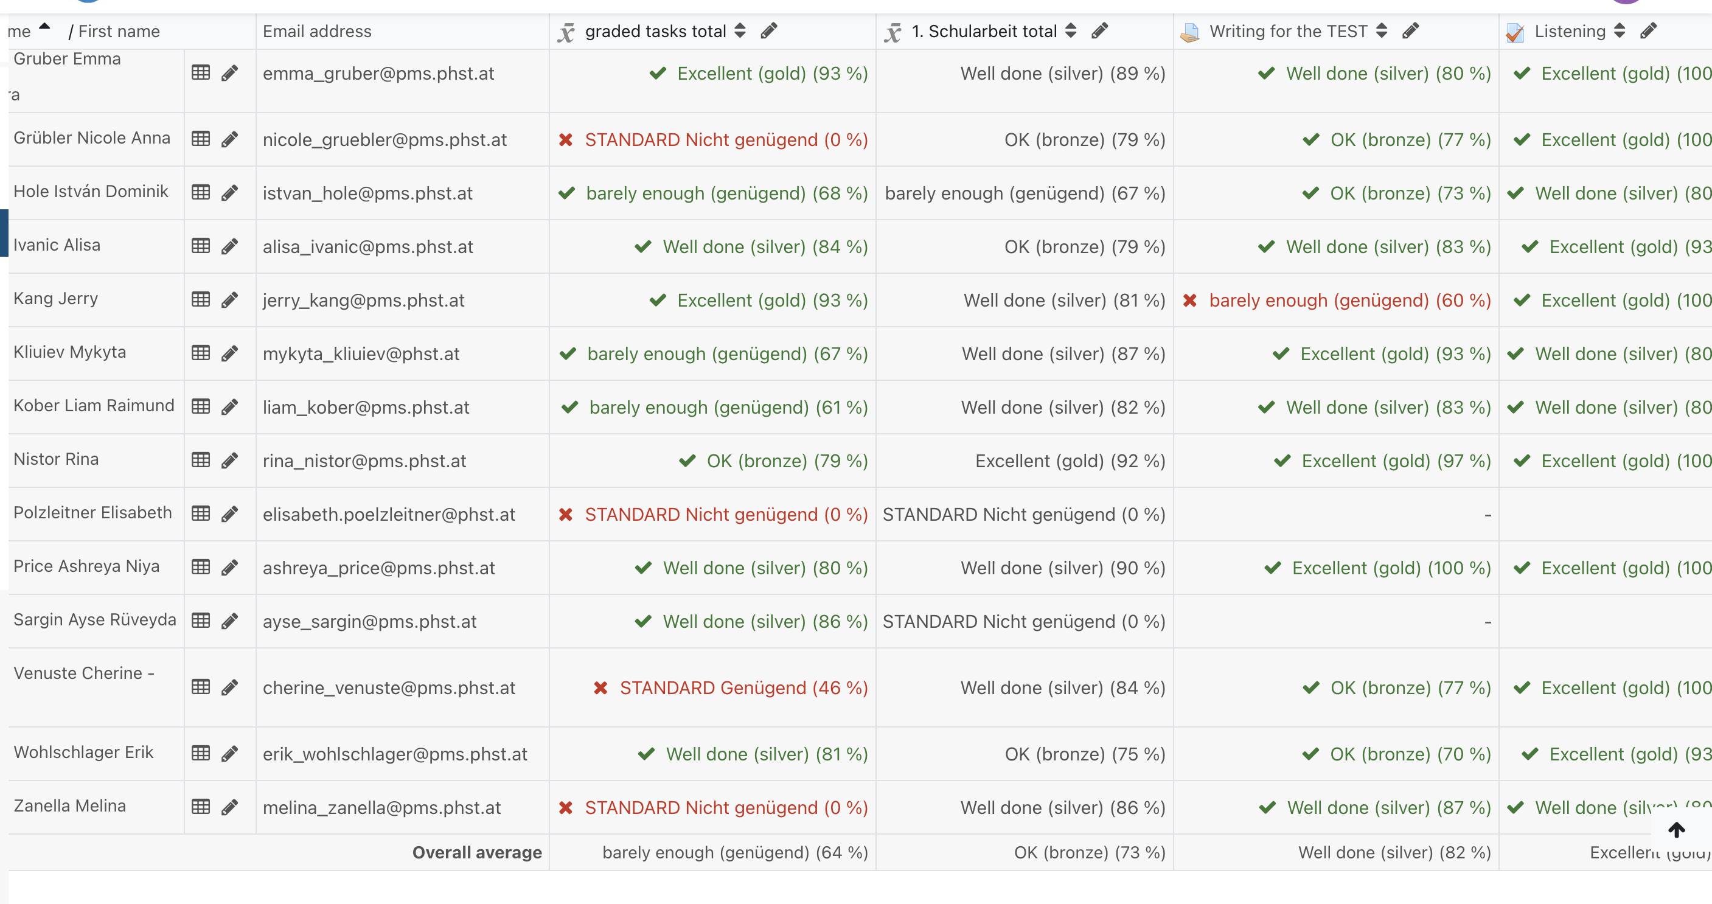Viewport: 1712px width, 904px height.
Task: Edit the graded tasks total column
Action: [x=769, y=30]
